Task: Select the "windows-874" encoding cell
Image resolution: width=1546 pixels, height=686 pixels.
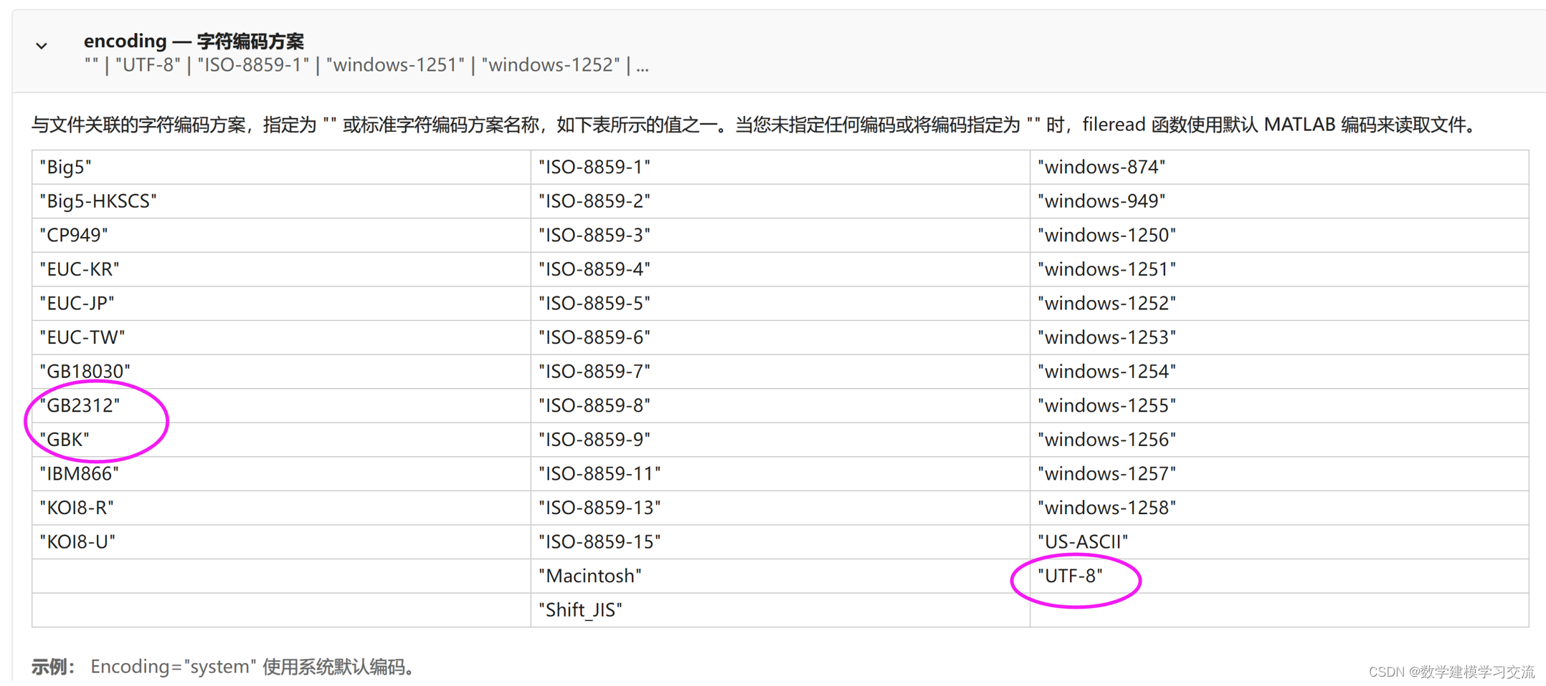Action: [1102, 166]
